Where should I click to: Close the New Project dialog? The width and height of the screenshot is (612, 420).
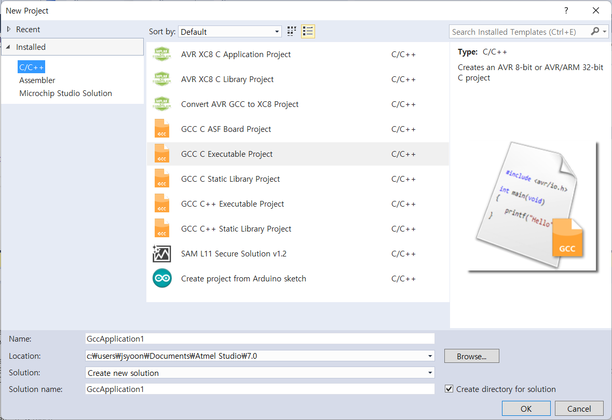[x=595, y=10]
